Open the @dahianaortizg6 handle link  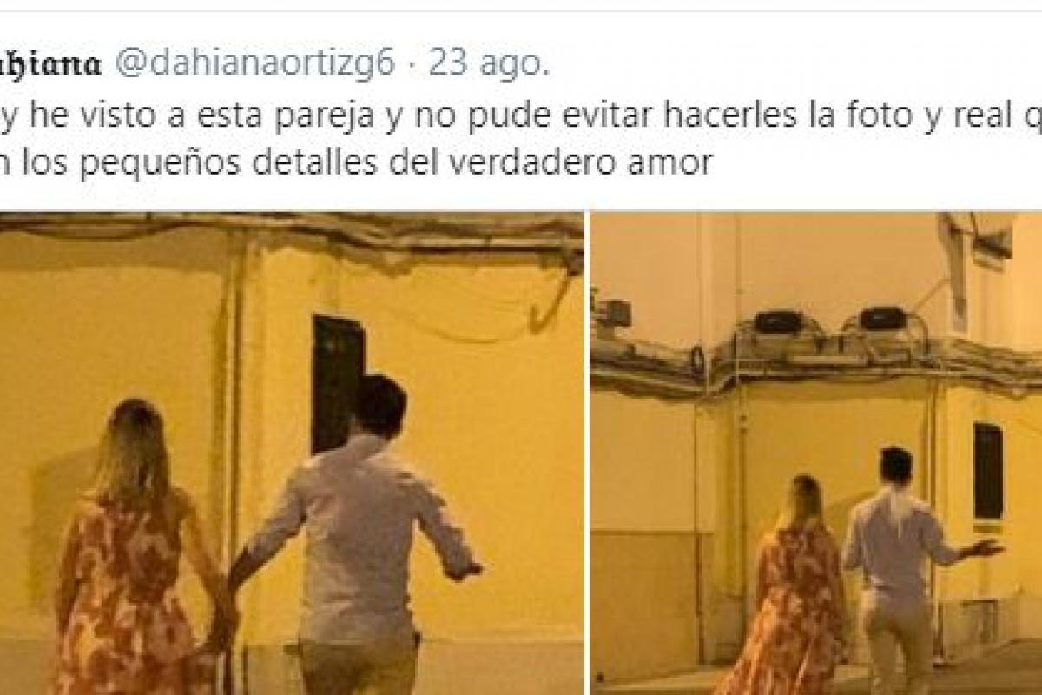click(x=254, y=63)
